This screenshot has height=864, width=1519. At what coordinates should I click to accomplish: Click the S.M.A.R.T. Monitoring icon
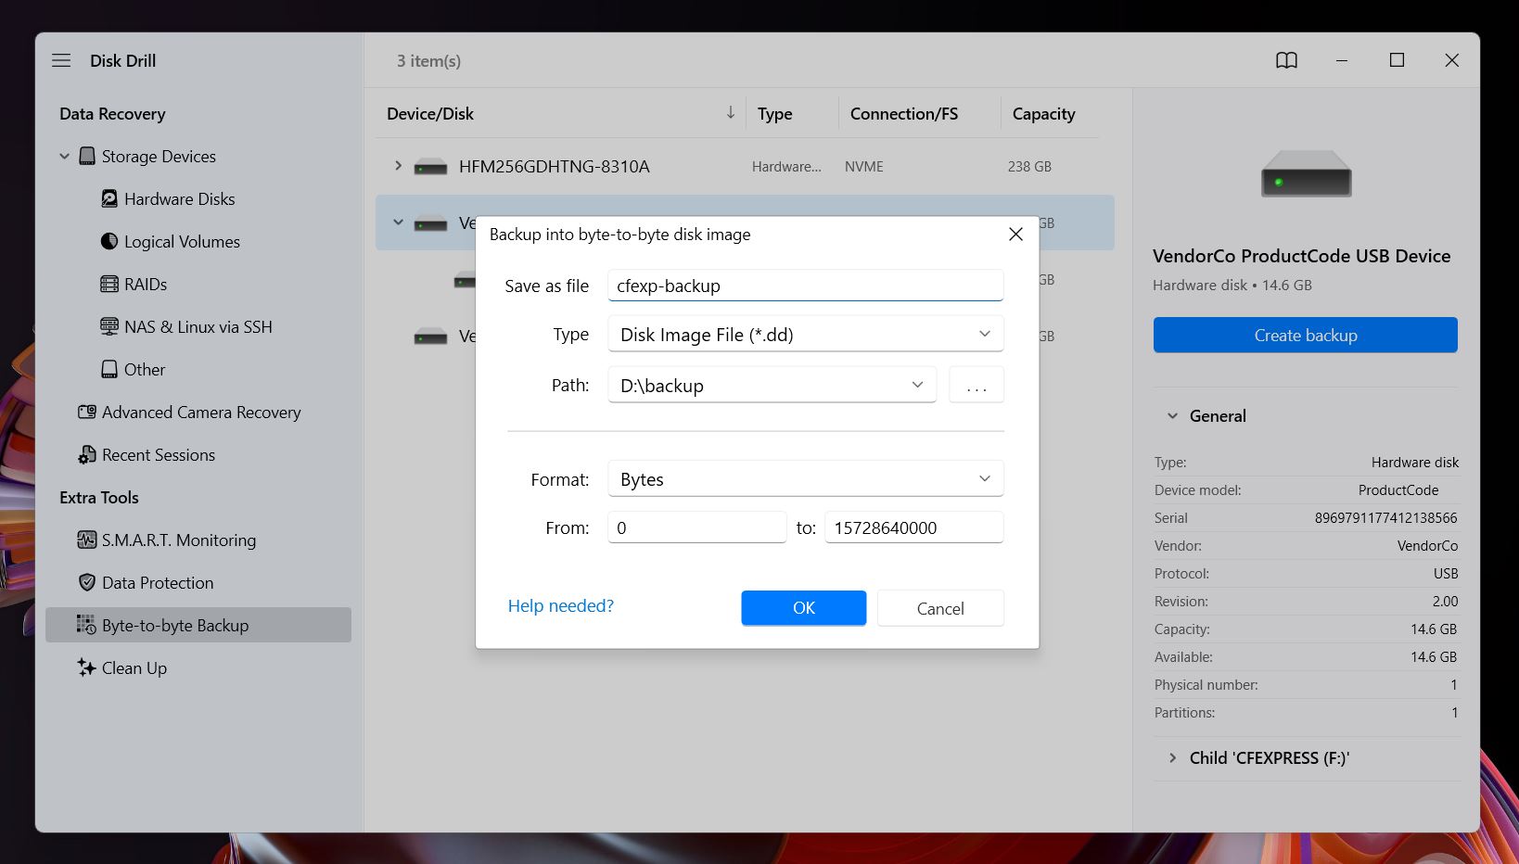(x=87, y=540)
